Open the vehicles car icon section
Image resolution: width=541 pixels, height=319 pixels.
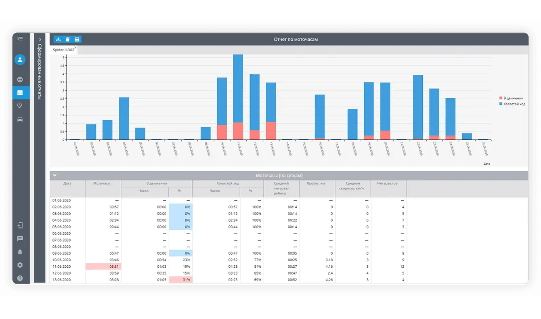coord(20,120)
